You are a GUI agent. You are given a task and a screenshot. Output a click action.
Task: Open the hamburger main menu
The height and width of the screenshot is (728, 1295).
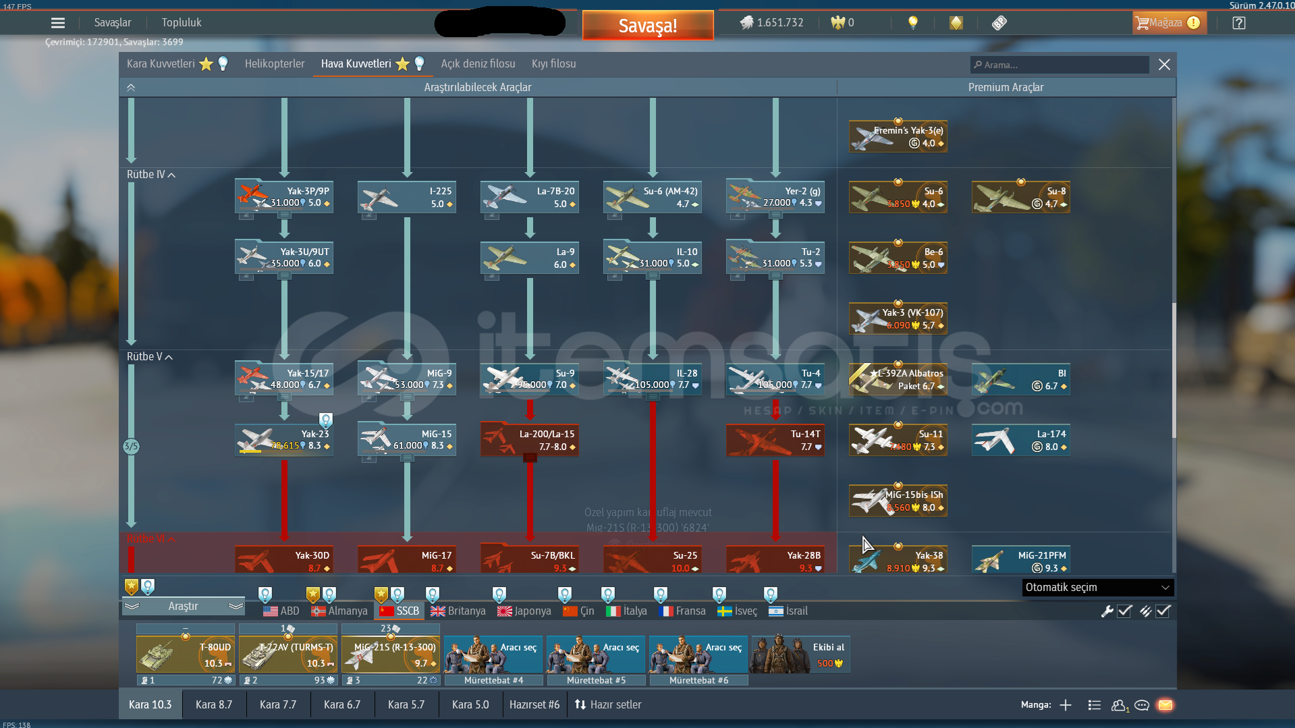coord(58,23)
